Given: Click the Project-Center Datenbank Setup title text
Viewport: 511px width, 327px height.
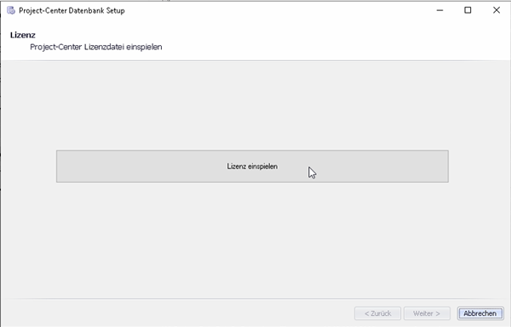Looking at the screenshot, I should coord(72,10).
